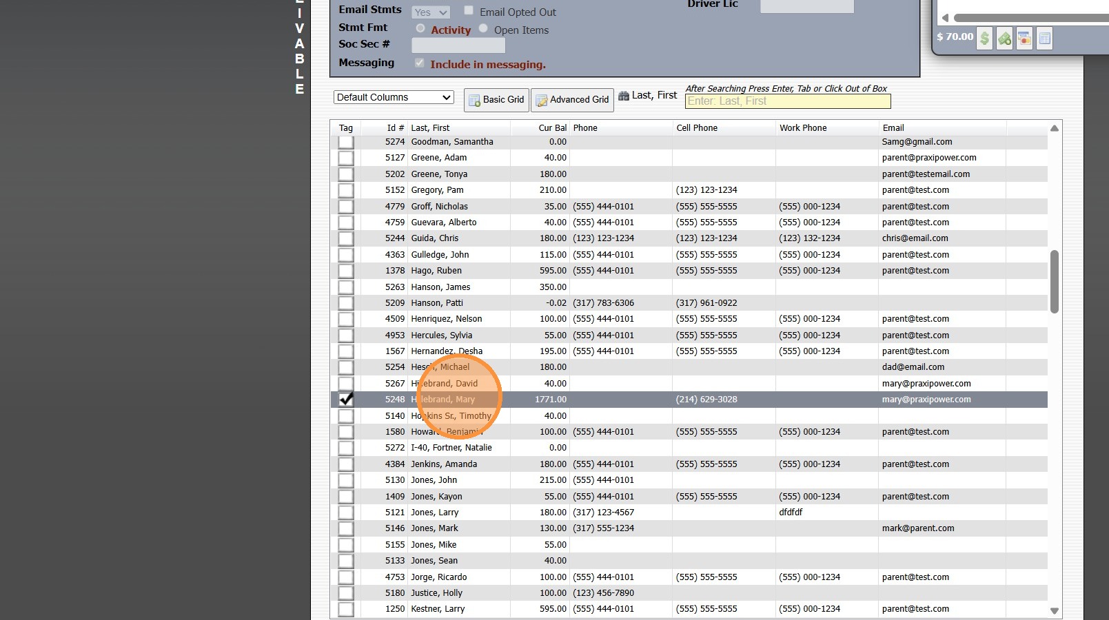Image resolution: width=1109 pixels, height=620 pixels.
Task: Click the Advanced Grid button
Action: 572,100
